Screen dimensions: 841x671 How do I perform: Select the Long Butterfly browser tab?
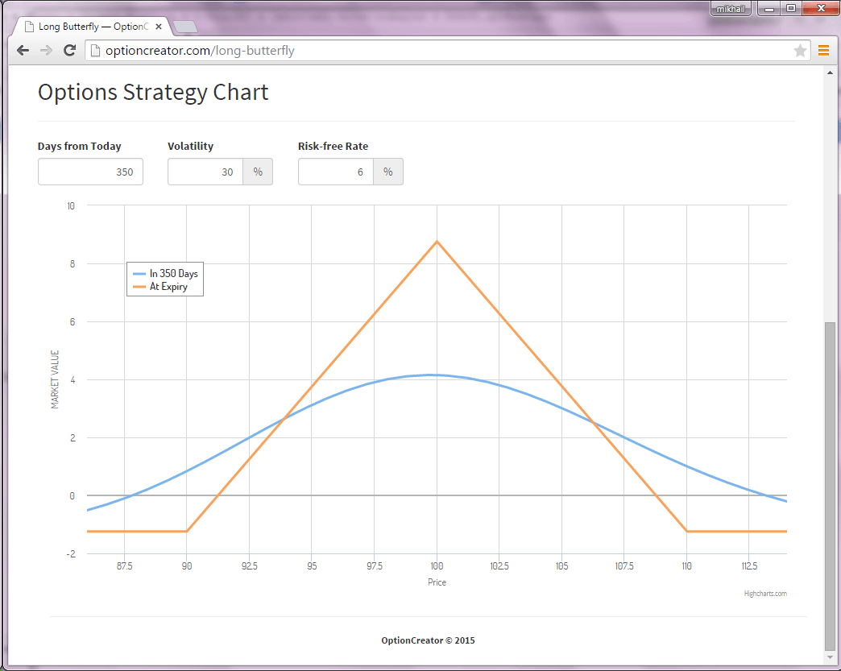click(89, 27)
